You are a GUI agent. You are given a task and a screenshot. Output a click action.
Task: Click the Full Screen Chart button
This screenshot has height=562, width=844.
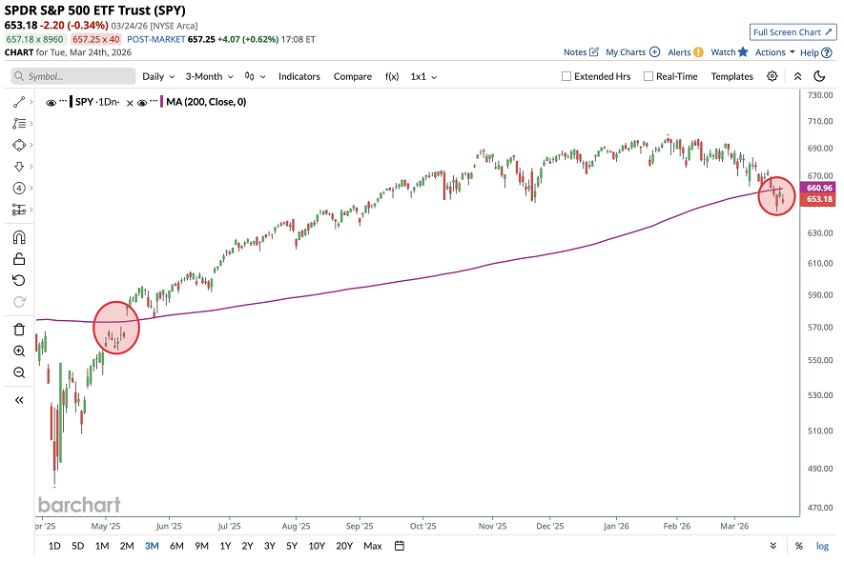coord(793,31)
